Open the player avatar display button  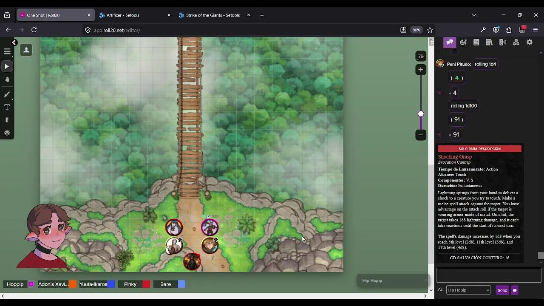click(26, 50)
